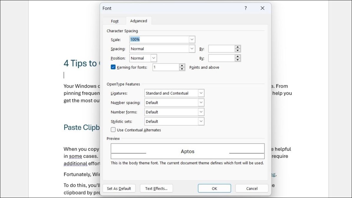Dismiss the dialog with Cancel

[252, 188]
